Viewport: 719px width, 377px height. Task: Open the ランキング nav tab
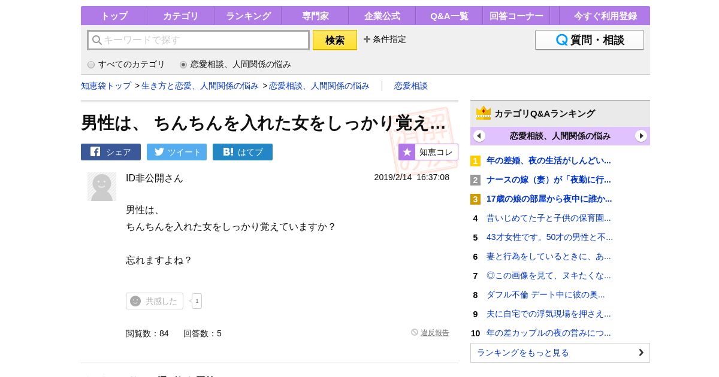[x=247, y=16]
